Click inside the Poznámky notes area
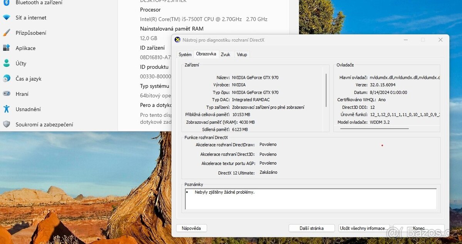This screenshot has width=462, height=244. (x=311, y=198)
